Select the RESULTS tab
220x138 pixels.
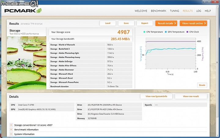(188, 11)
